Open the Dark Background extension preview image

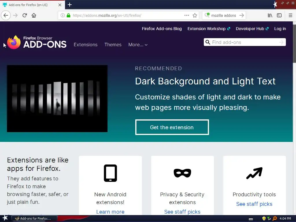click(57, 99)
